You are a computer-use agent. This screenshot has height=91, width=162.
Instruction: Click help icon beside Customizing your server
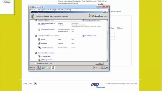84,36
